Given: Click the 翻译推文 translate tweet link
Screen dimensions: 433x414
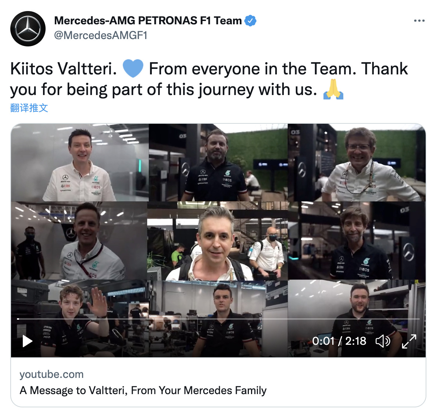Looking at the screenshot, I should pos(29,108).
